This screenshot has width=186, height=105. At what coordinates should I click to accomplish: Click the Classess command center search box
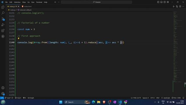(x=96, y=2)
